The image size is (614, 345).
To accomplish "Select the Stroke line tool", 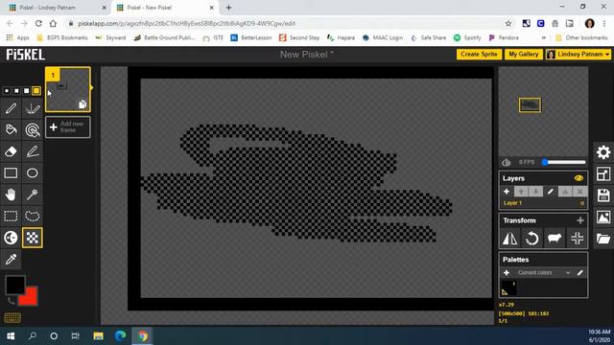I will click(32, 151).
